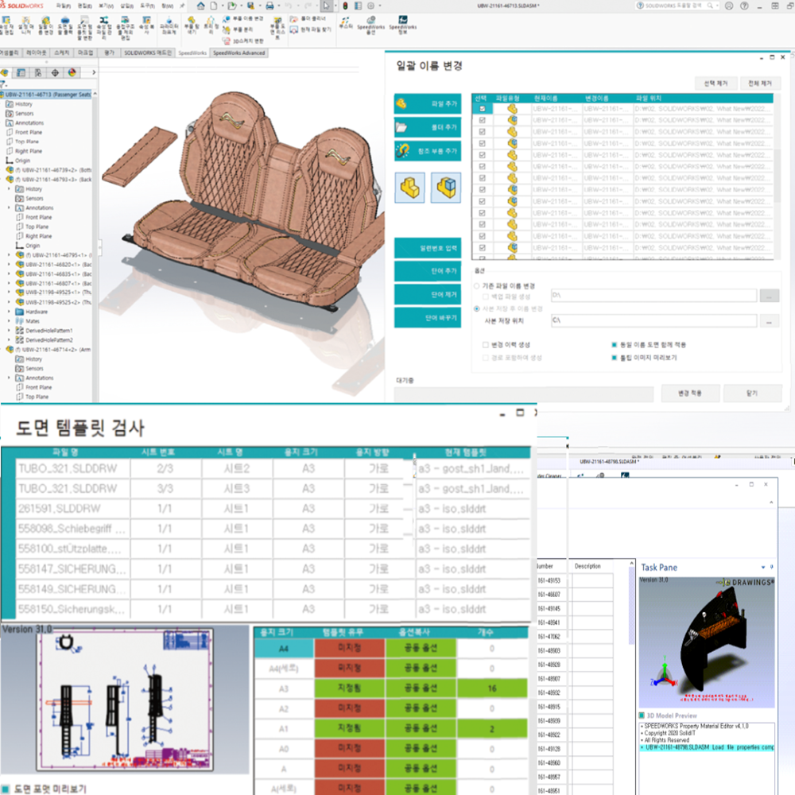Screen dimensions: 795x795
Task: Click the 사본 저장 위치 path field
Action: [652, 320]
